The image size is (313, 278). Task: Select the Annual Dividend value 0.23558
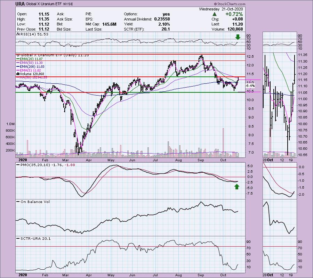(162, 19)
